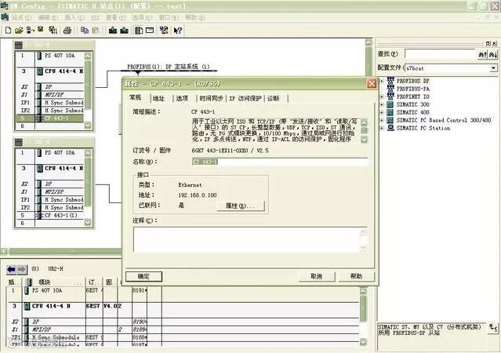Click the Paste toolbar icon

pyautogui.click(x=96, y=31)
